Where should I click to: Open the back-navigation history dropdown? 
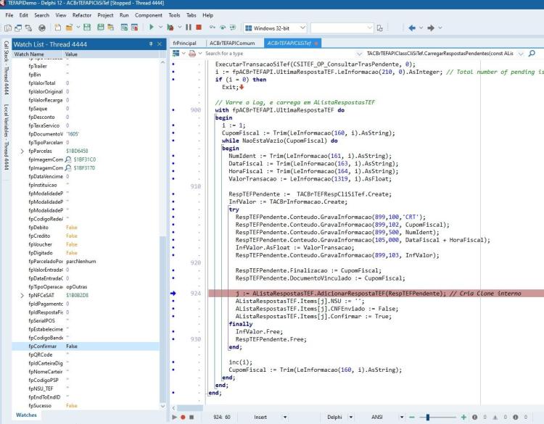[421, 28]
